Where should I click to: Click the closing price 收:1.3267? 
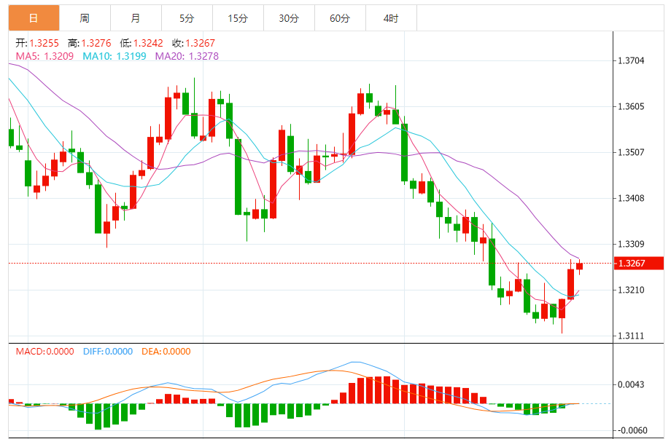(x=193, y=43)
